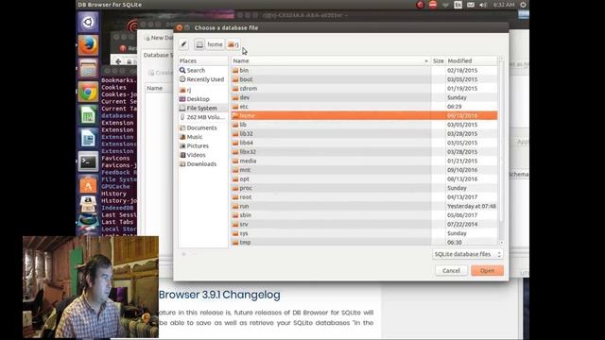605x340 pixels.
Task: Toggle the type-a-file-name pencil button
Action: 184,44
